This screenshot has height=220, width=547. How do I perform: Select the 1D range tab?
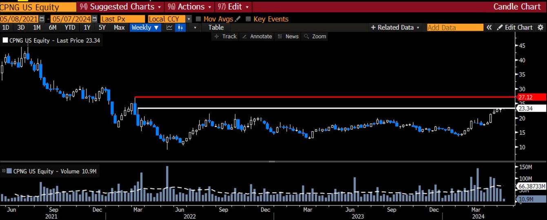click(6, 27)
